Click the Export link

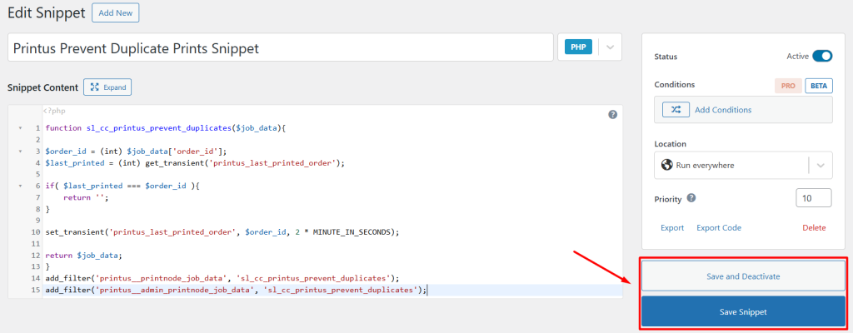tap(672, 228)
